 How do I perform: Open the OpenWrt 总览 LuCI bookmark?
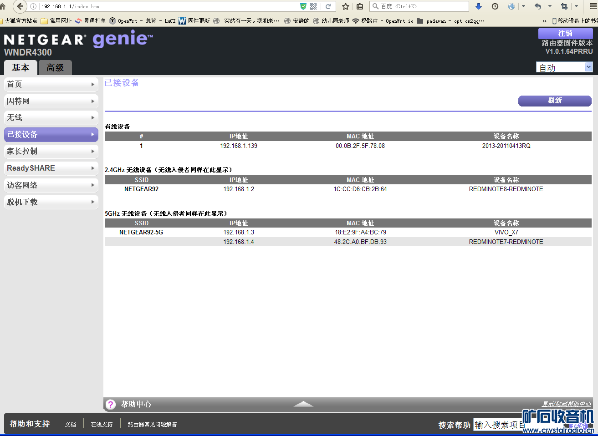pos(143,21)
